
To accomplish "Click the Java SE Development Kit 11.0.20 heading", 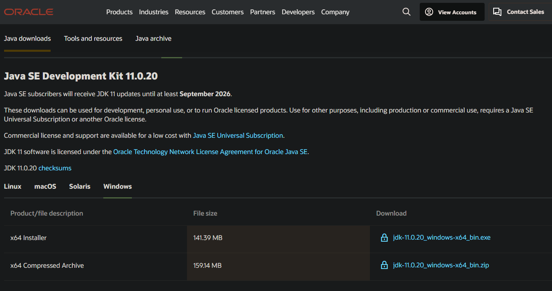I will [81, 76].
